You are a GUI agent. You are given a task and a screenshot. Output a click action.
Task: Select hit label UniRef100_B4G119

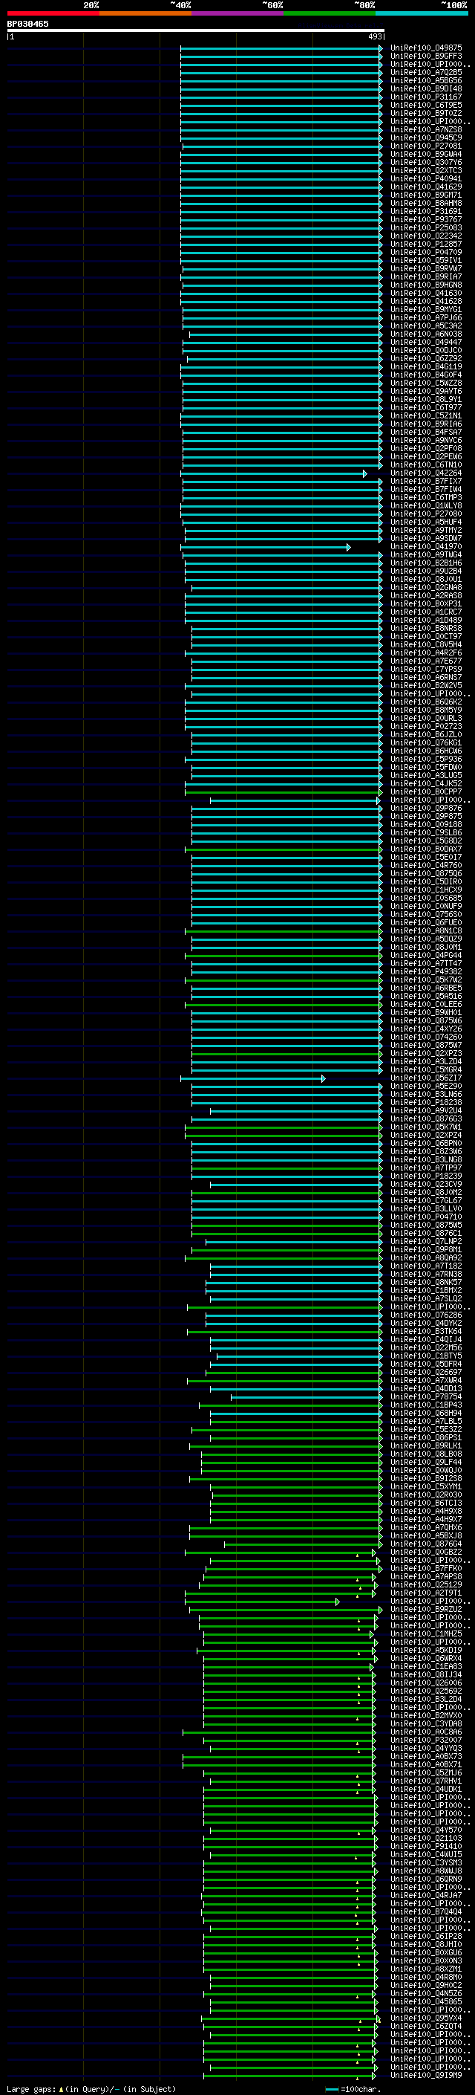[425, 367]
